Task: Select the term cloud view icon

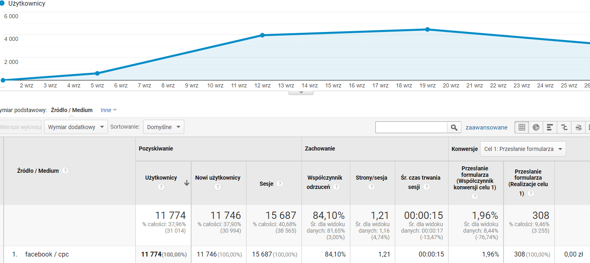Action: point(578,127)
